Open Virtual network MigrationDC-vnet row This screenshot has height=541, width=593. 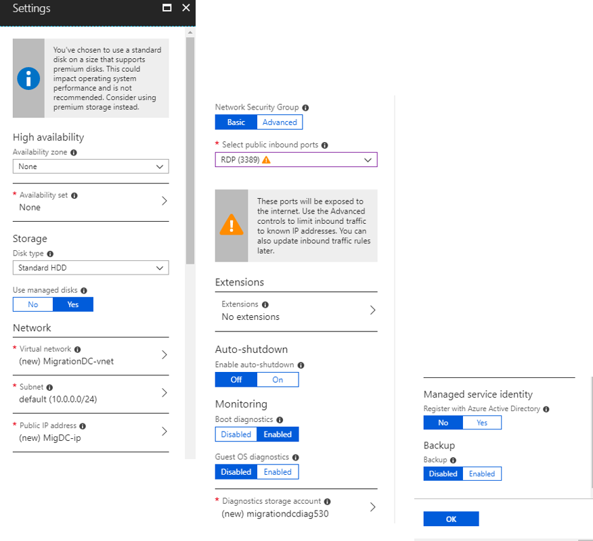[x=91, y=356]
